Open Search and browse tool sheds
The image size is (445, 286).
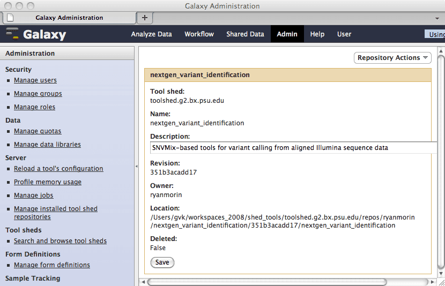[x=60, y=241]
